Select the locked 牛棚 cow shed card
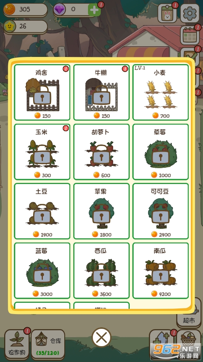The width and height of the screenshot is (203, 362). point(101,92)
